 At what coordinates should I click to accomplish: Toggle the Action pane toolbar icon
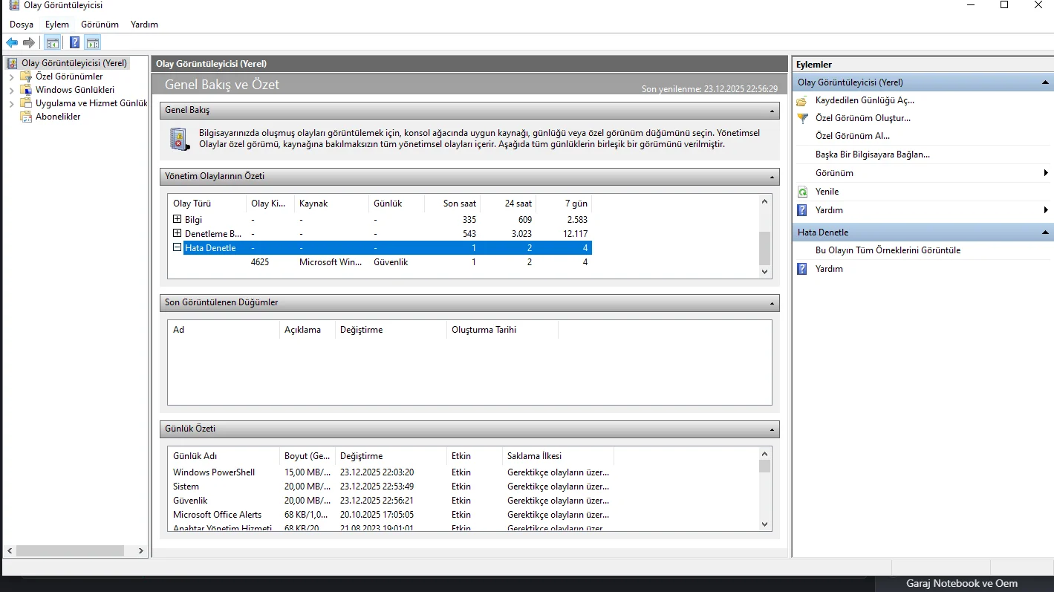tap(92, 42)
